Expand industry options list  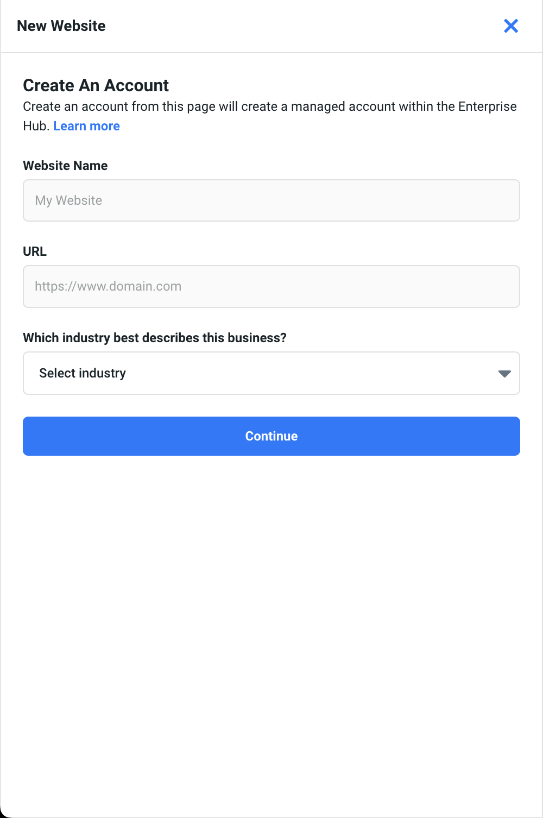[x=271, y=373]
